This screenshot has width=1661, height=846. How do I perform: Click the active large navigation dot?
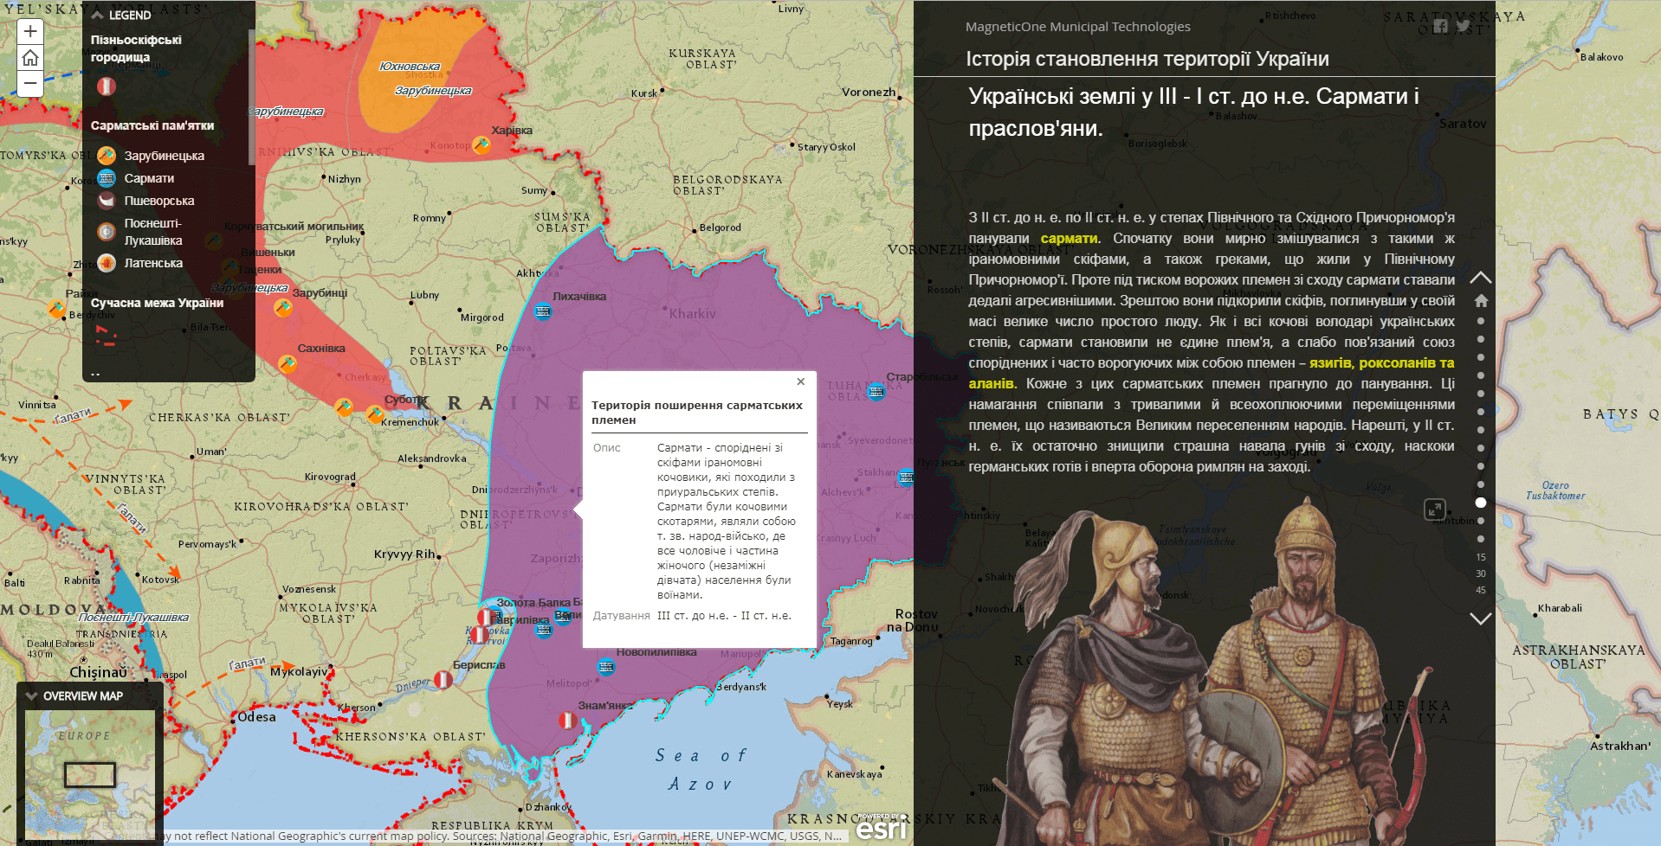1481,503
